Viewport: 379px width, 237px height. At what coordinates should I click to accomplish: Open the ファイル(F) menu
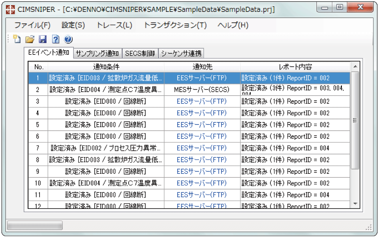(x=32, y=25)
